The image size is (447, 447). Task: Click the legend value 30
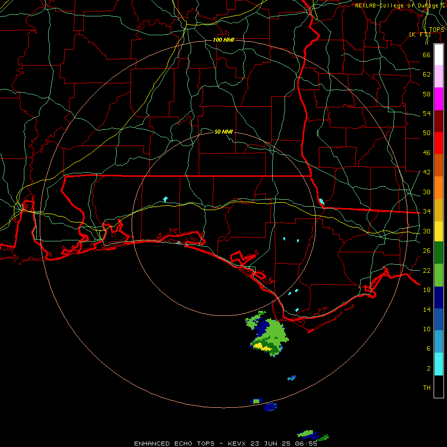pyautogui.click(x=427, y=231)
